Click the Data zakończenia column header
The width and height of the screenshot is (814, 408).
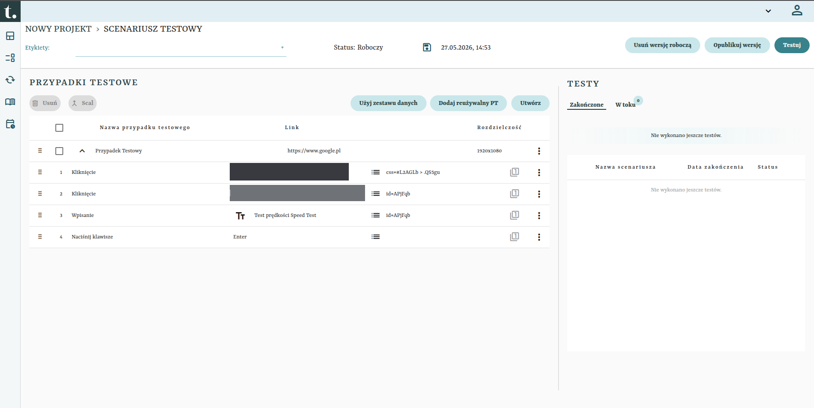[715, 167]
